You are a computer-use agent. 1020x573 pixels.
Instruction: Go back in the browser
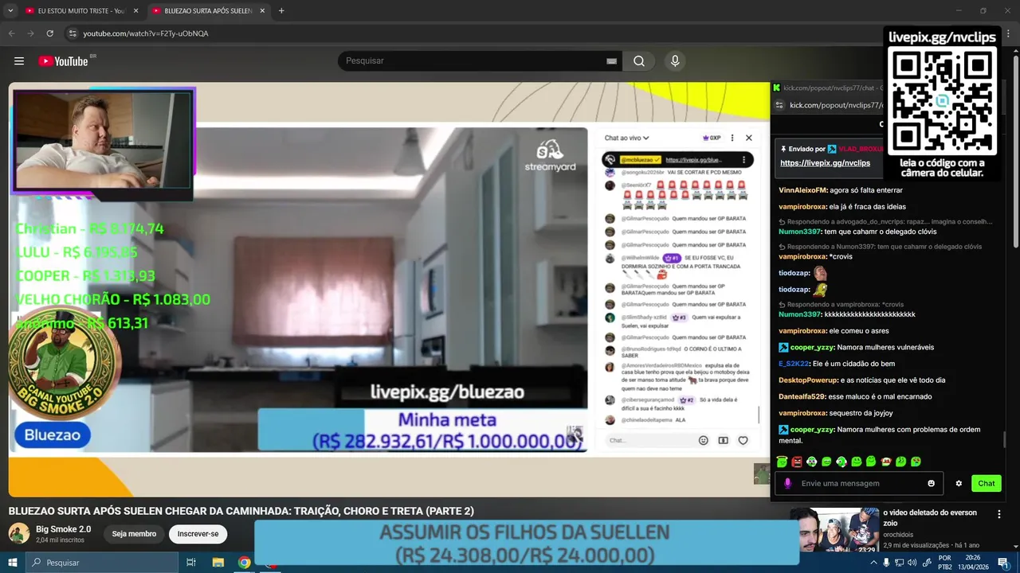[x=11, y=33]
